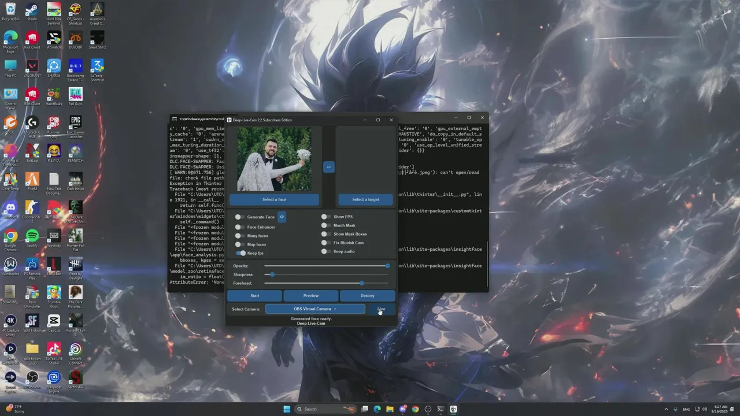The height and width of the screenshot is (416, 740).
Task: Click the Preview button
Action: coord(311,295)
